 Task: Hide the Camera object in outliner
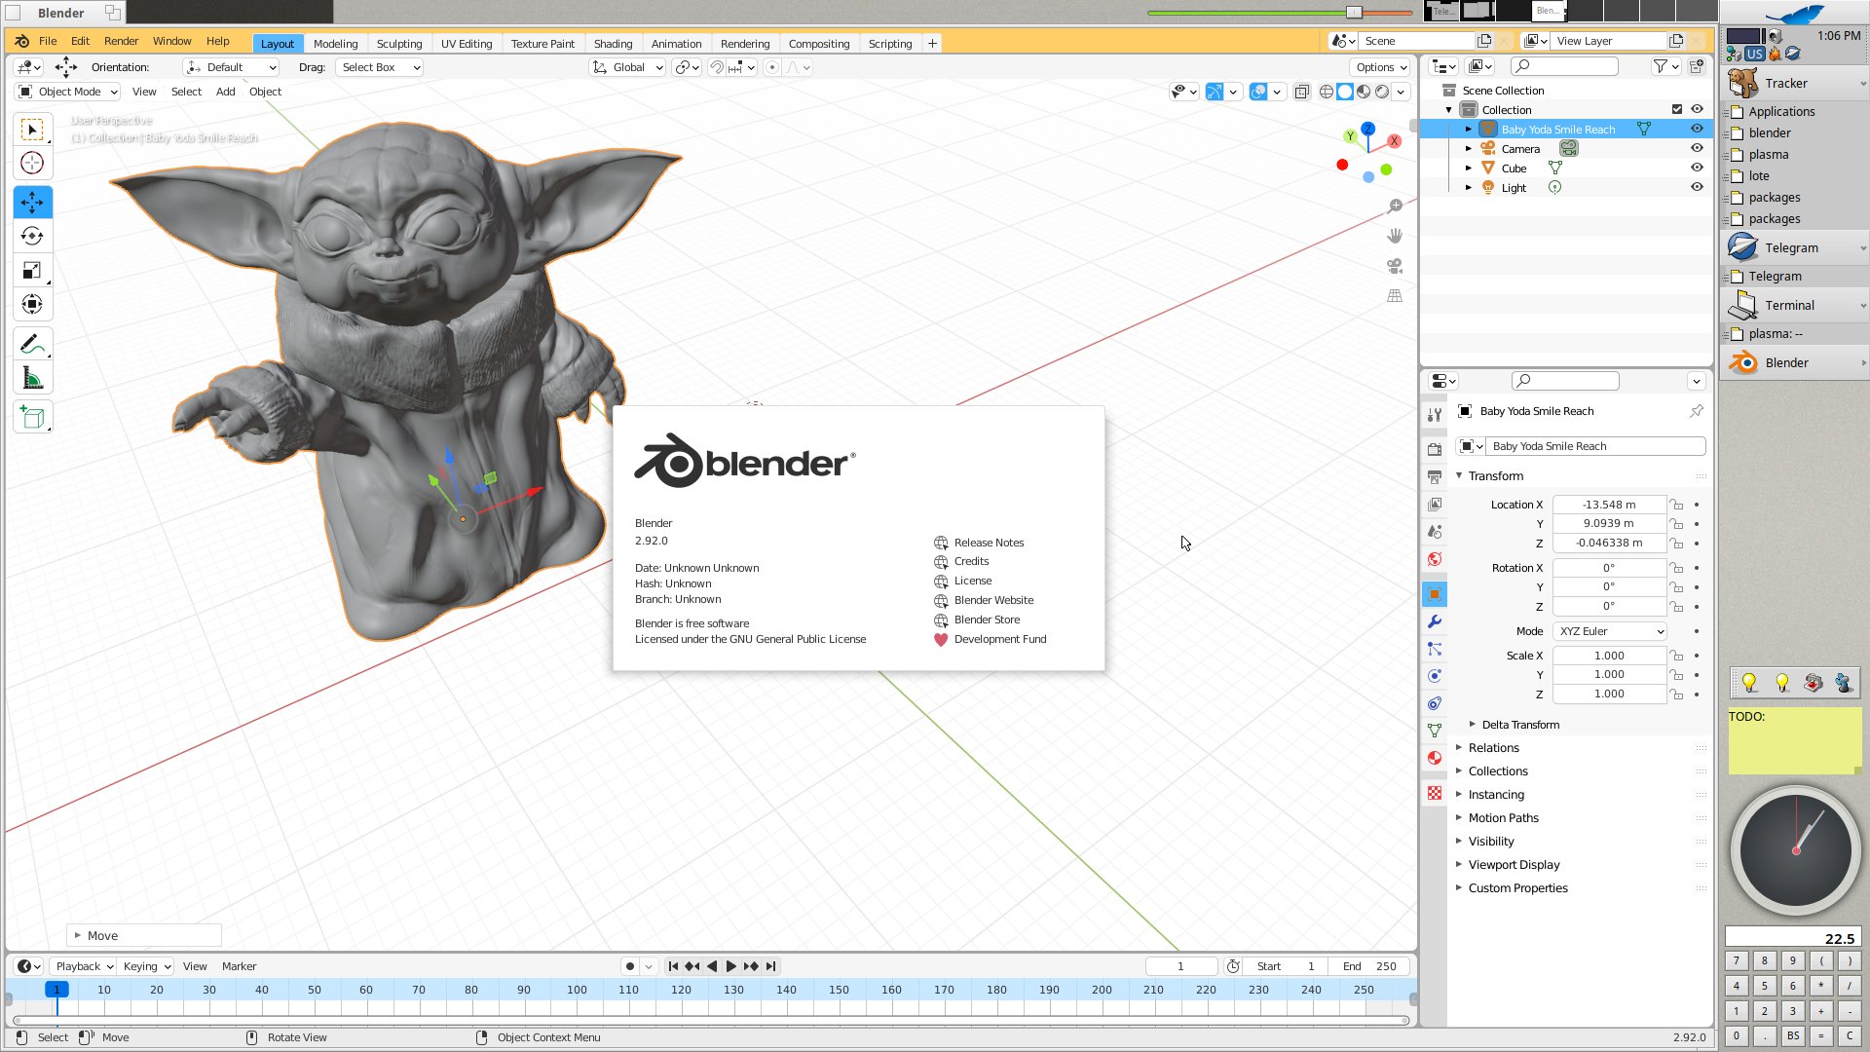1697,148
